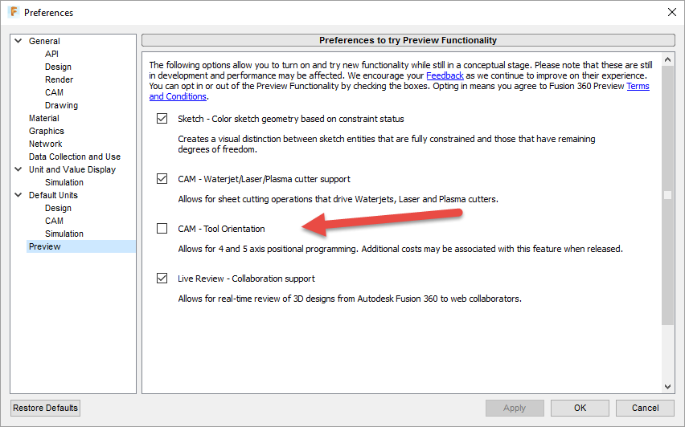Disable Waterjet/Laser/Plasma cutter support
This screenshot has width=685, height=427.
point(162,179)
